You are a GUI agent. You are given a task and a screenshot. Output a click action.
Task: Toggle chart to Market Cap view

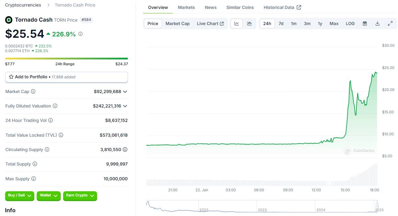(x=177, y=24)
